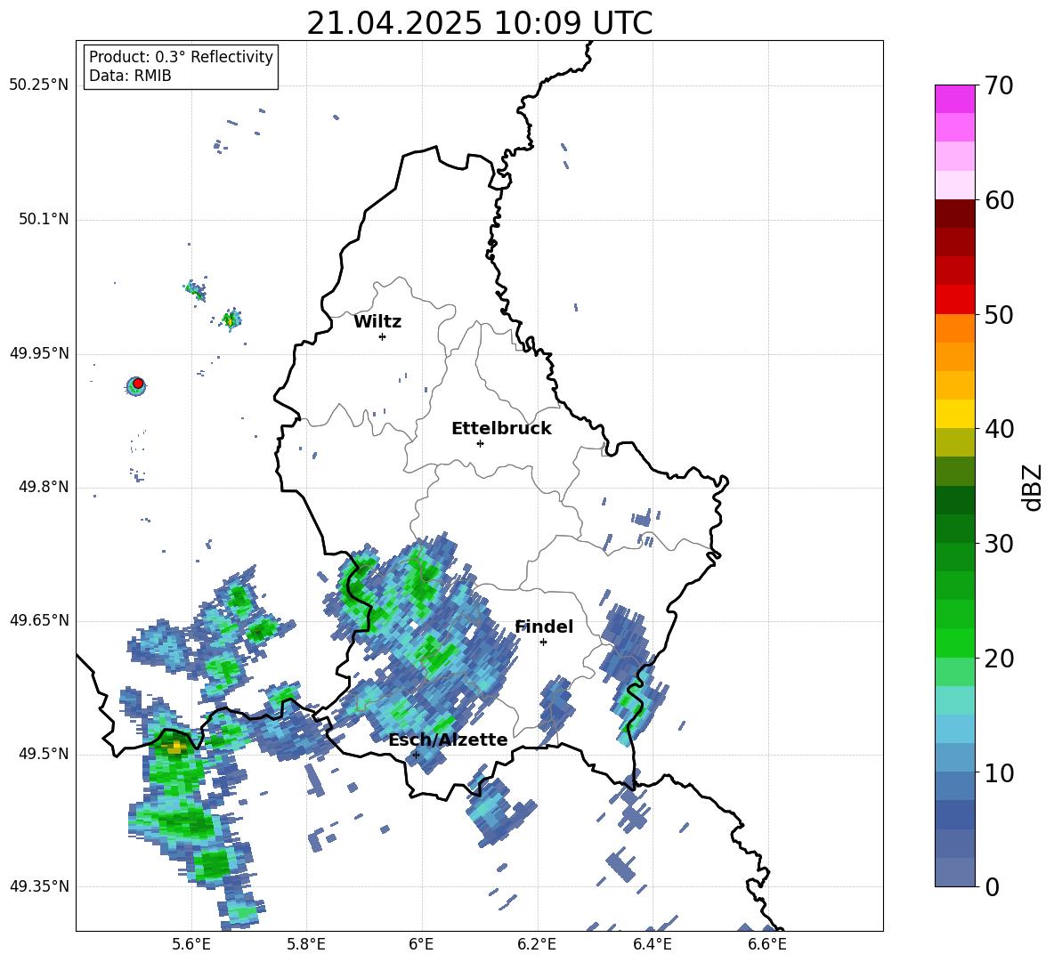
Task: Click the title "21.04.2025 10:09 UTC"
Action: click(479, 23)
